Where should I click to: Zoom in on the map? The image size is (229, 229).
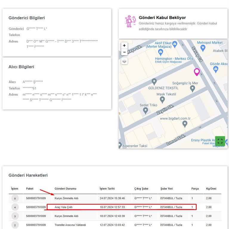coord(124,46)
